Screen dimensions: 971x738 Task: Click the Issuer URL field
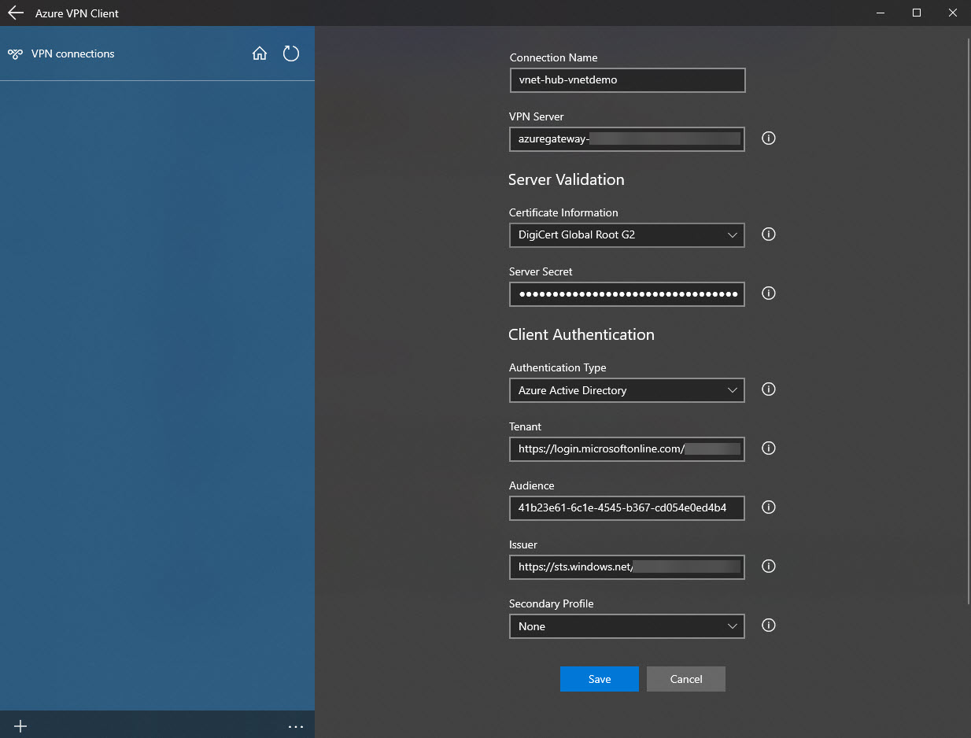(x=627, y=567)
